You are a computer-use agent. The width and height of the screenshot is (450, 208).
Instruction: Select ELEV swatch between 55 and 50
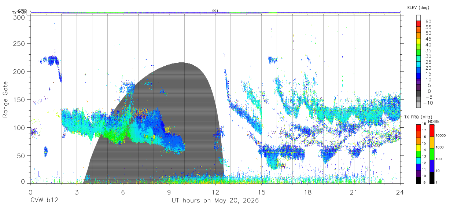click(419, 29)
